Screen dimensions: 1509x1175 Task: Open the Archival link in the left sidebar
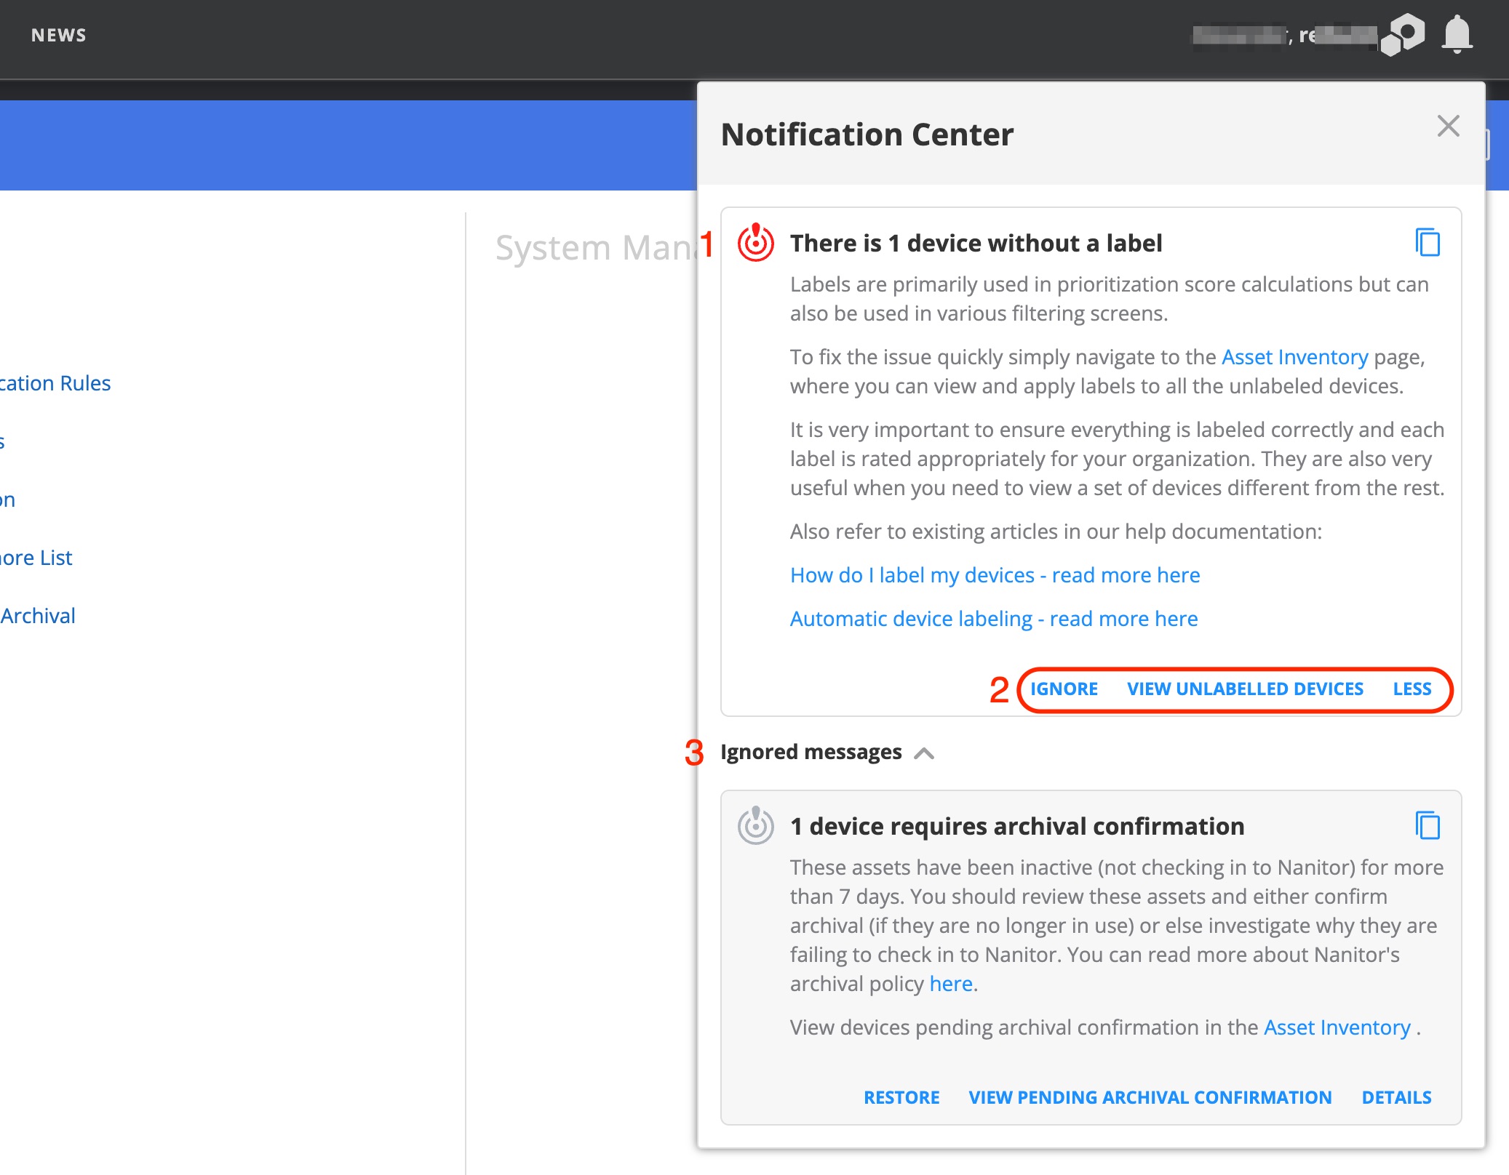coord(38,615)
